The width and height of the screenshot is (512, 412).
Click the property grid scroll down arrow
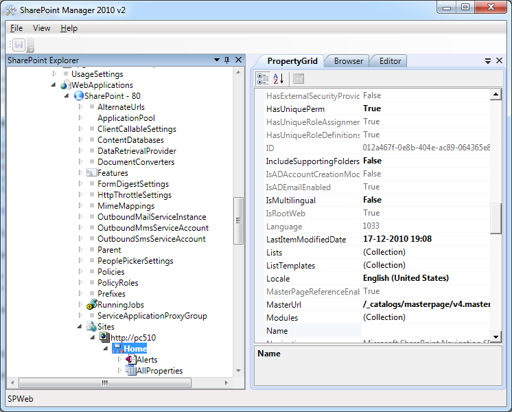[496, 336]
